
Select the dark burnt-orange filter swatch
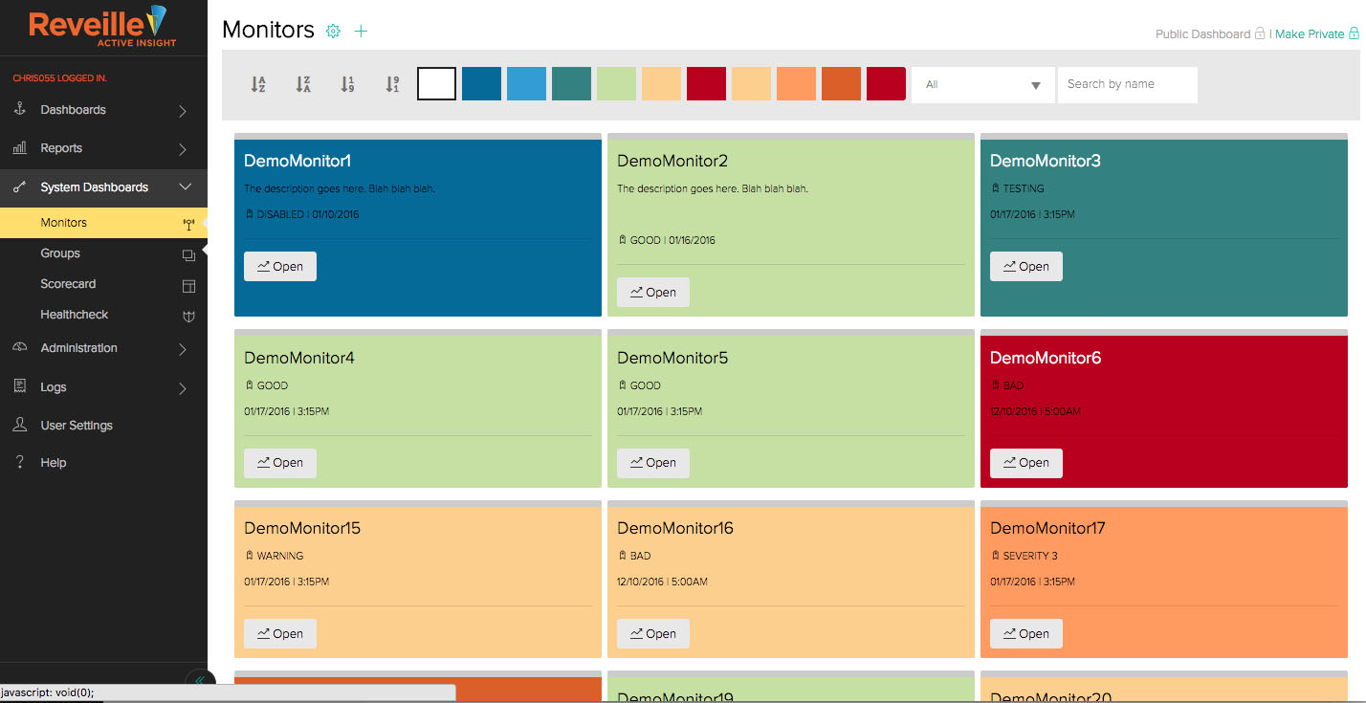842,84
